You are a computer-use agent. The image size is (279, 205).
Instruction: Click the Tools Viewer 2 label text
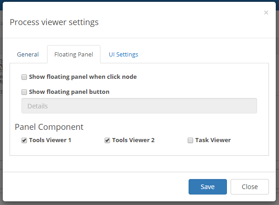point(133,140)
